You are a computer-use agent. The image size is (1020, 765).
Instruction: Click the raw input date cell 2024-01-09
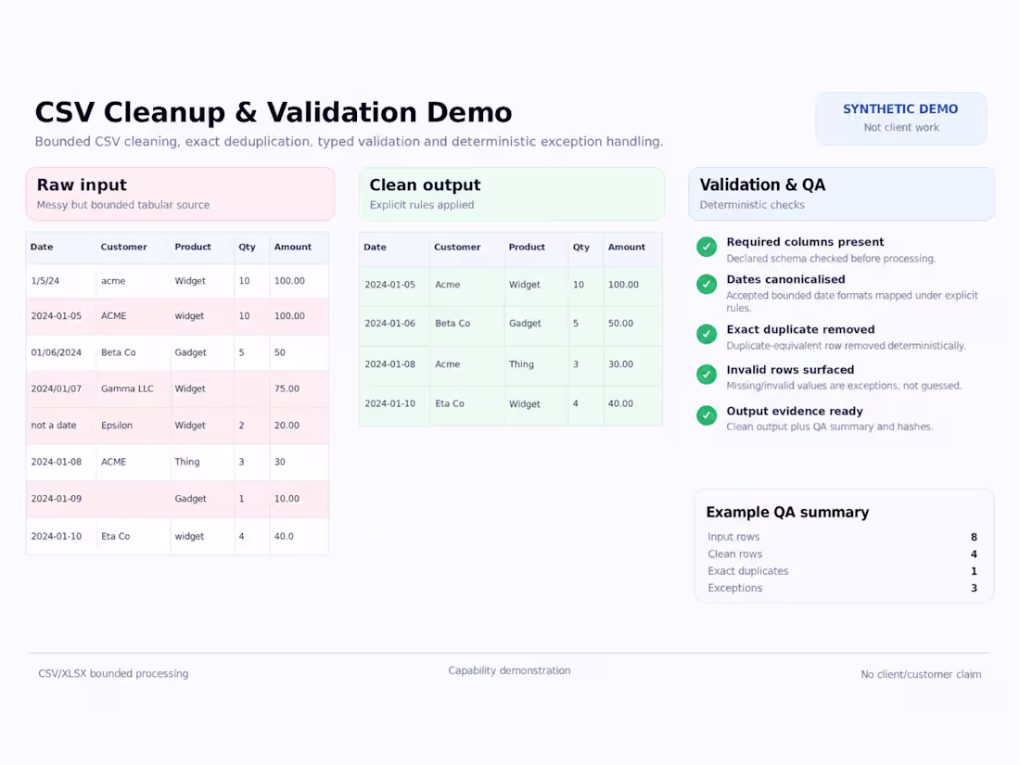[56, 499]
